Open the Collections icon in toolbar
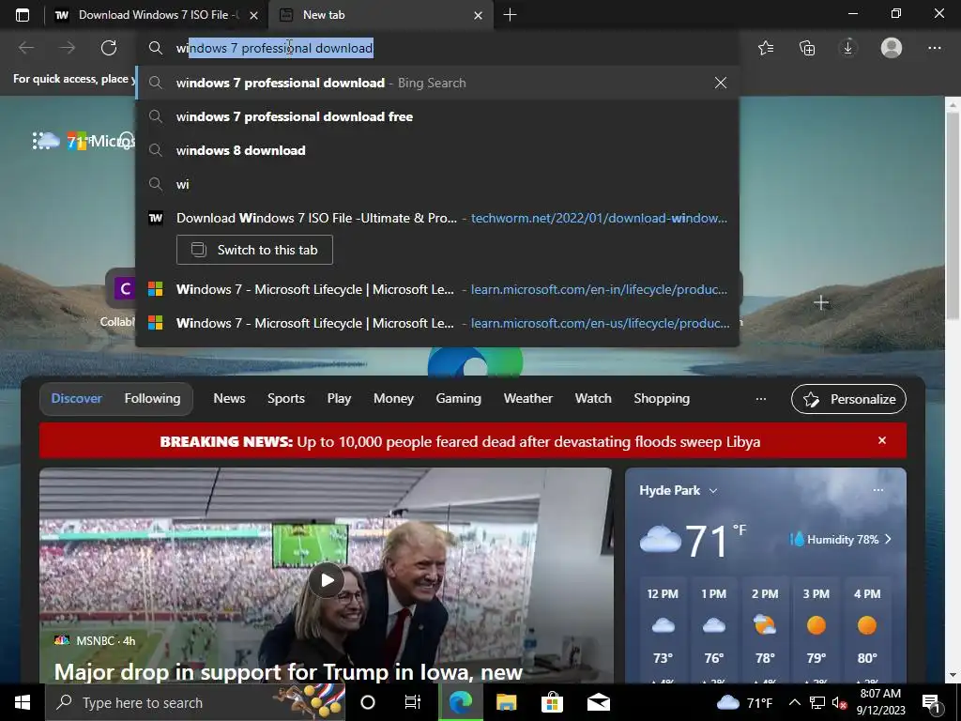Viewport: 961px width, 721px height. pyautogui.click(x=807, y=48)
